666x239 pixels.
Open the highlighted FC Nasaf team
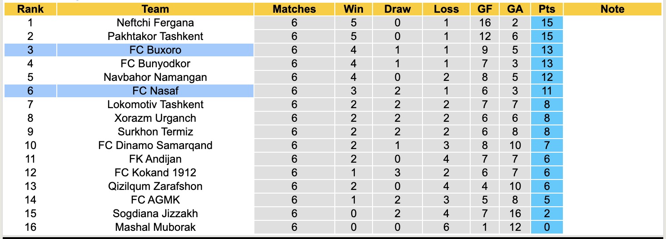point(155,91)
